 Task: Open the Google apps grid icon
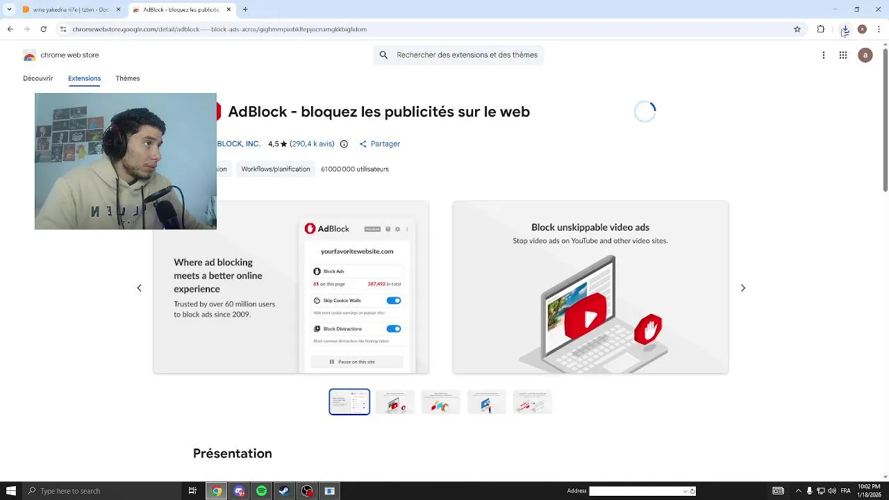point(843,55)
